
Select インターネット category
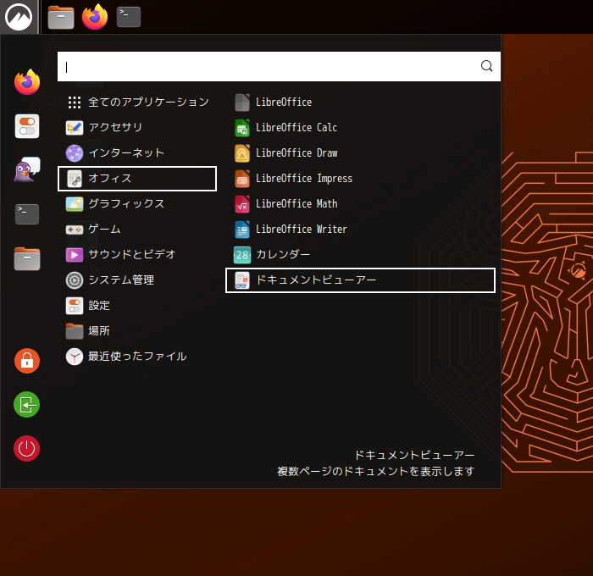click(x=137, y=152)
